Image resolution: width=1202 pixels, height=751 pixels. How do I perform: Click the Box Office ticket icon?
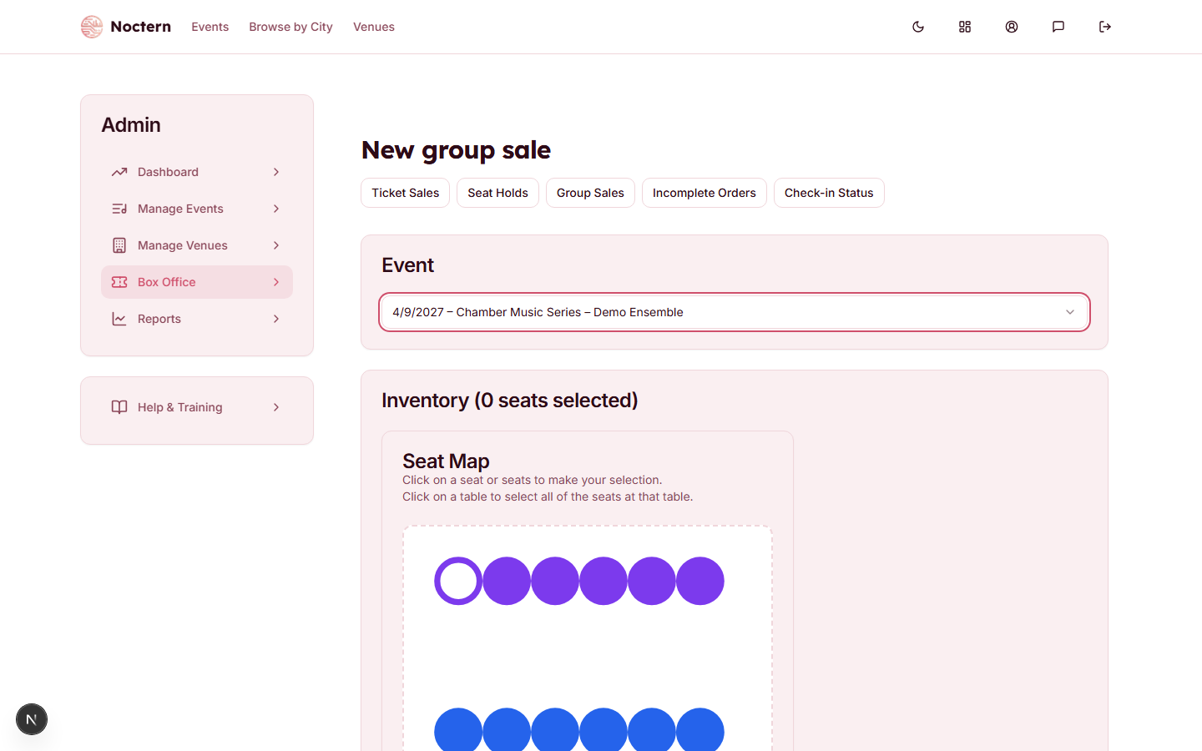(119, 282)
